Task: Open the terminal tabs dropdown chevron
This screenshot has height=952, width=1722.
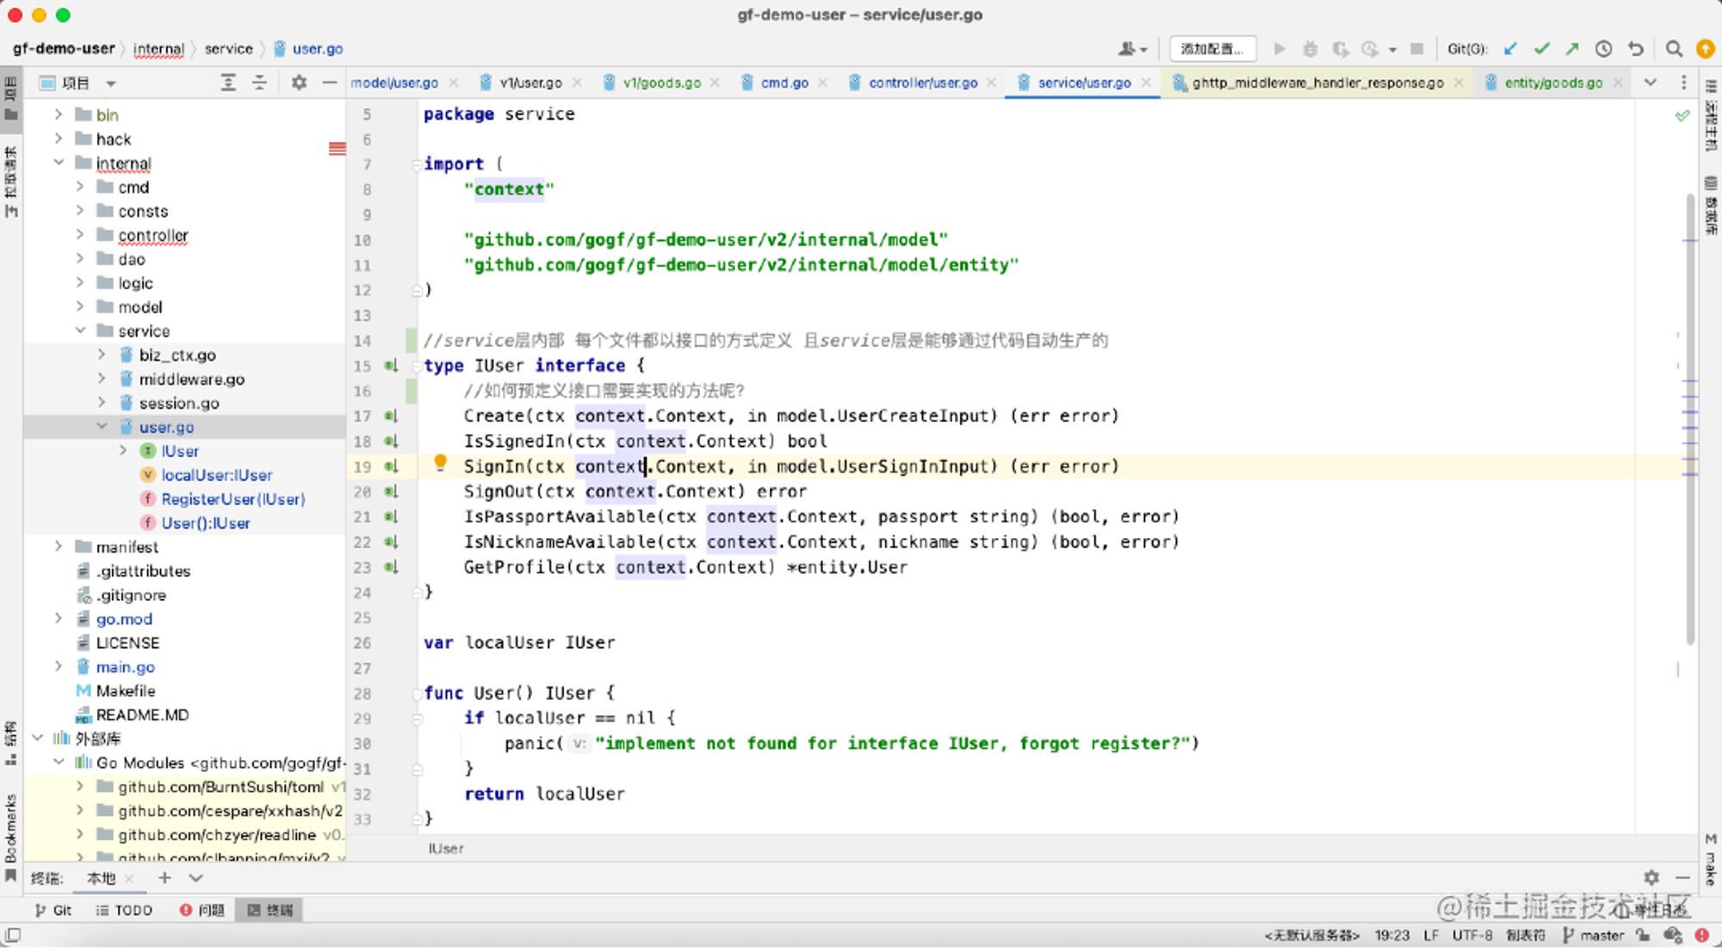Action: 195,878
